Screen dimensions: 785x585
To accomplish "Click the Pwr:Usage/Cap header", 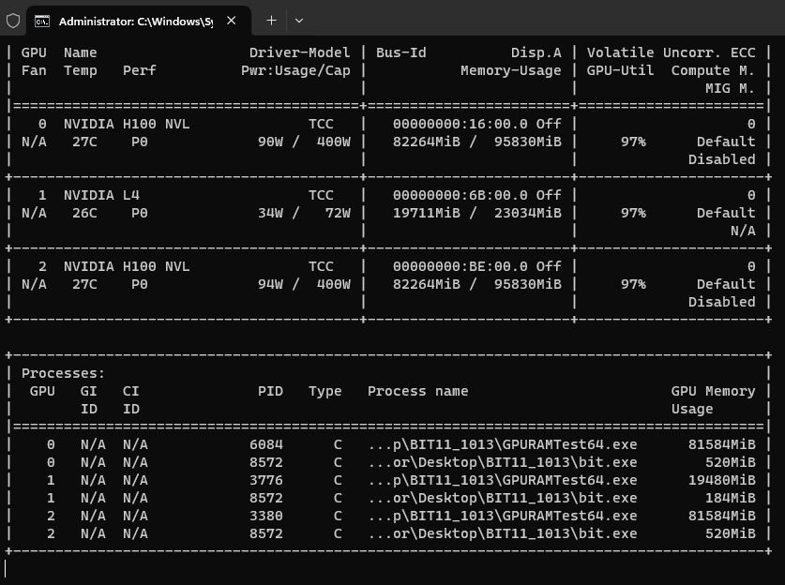I will point(295,70).
